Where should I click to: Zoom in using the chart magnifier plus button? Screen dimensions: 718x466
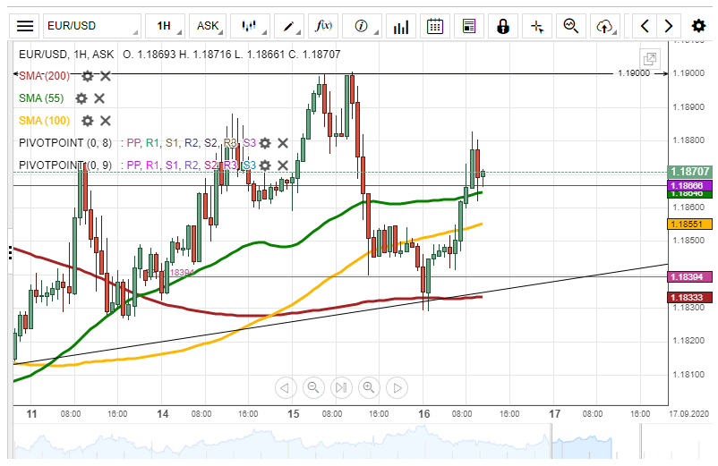click(x=368, y=387)
